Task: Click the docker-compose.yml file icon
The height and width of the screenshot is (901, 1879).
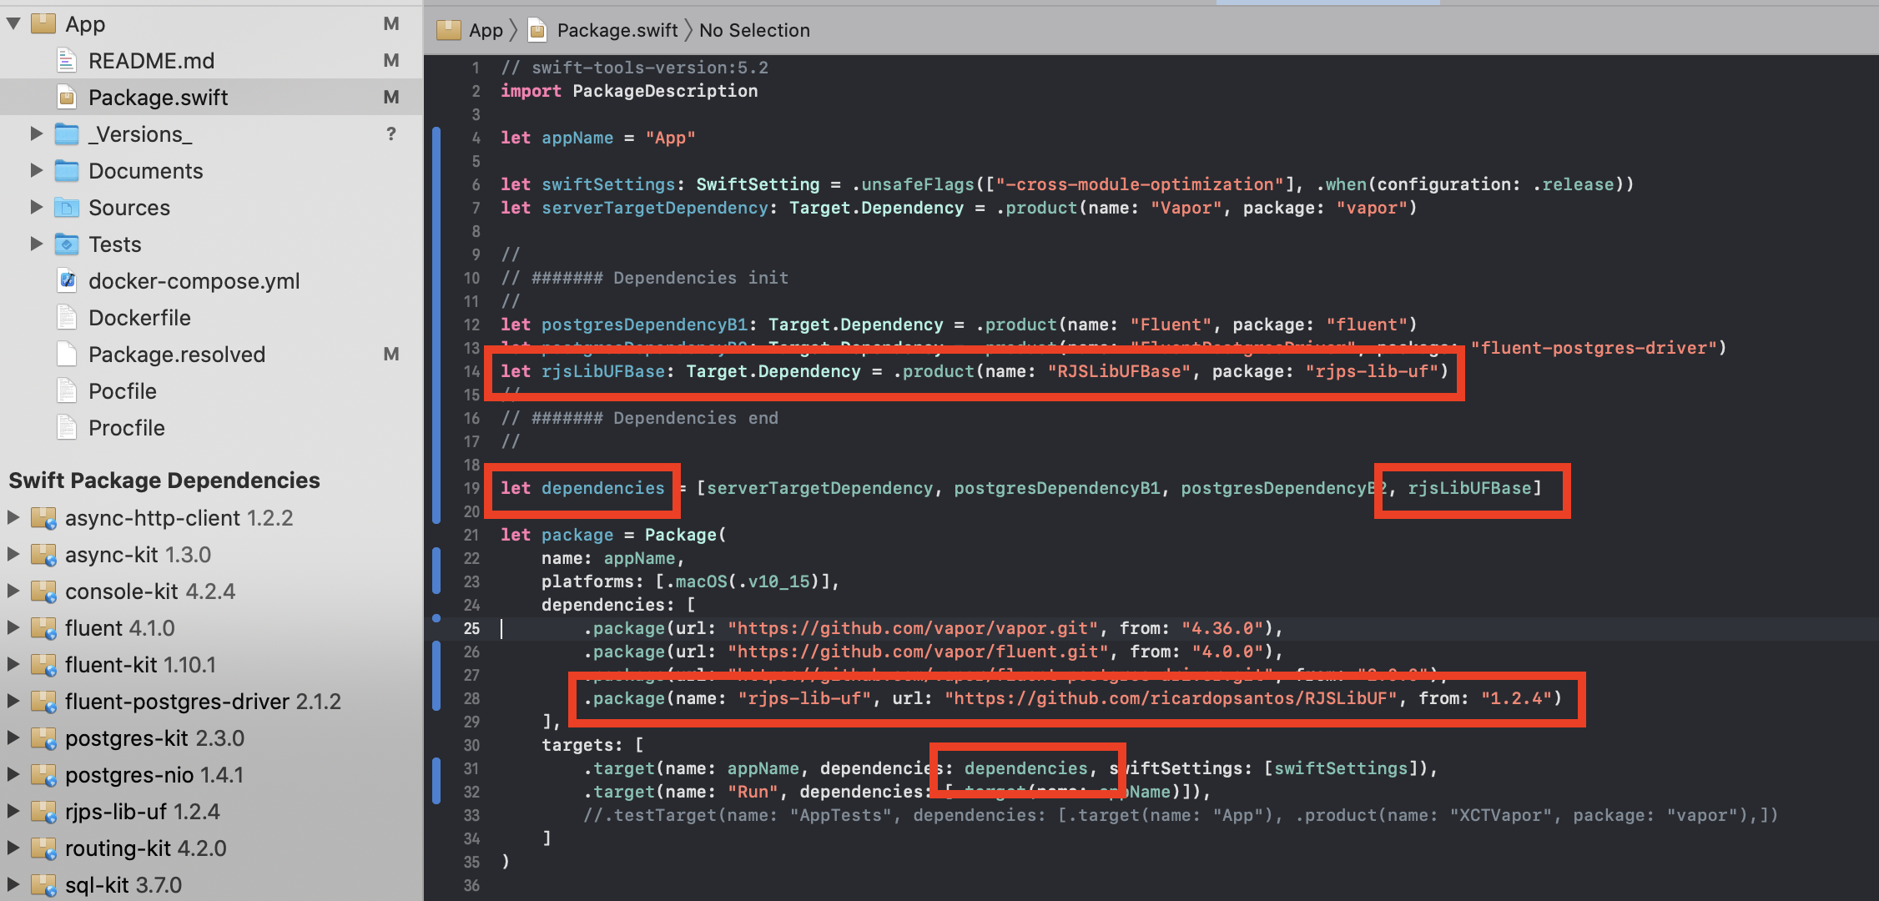Action: 67,281
